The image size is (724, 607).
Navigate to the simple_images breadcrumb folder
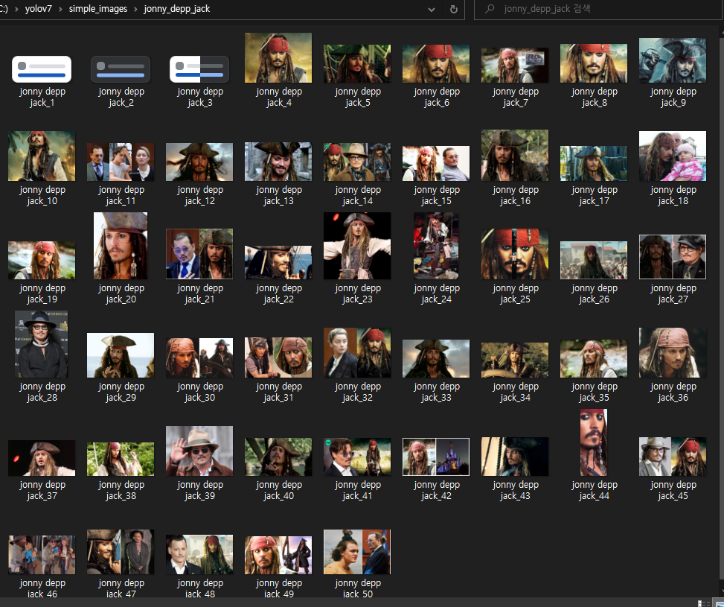[x=98, y=9]
